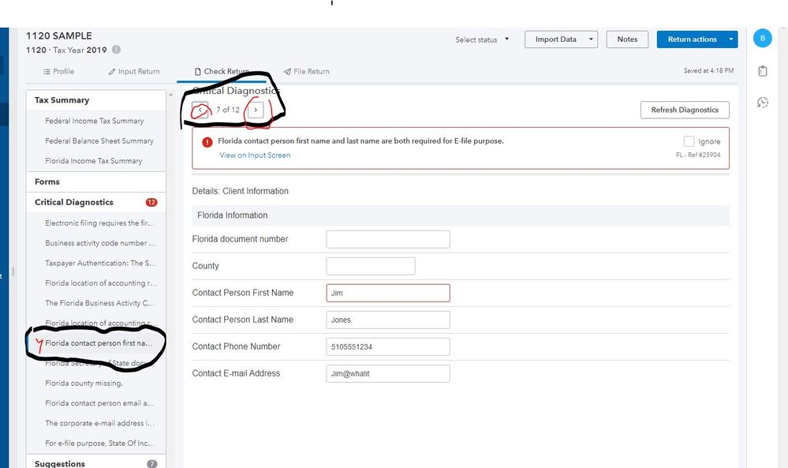The width and height of the screenshot is (788, 468).
Task: Click the Florida document number field
Action: point(388,239)
